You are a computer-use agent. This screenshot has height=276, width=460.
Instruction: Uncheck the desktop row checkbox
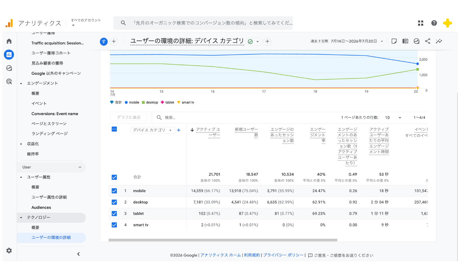(114, 202)
